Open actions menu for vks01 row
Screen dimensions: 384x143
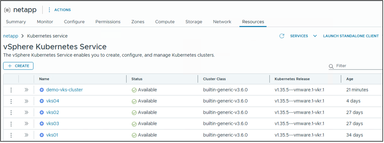[11, 135]
